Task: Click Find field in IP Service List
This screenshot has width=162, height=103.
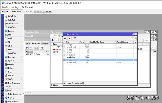Action: pyautogui.click(x=133, y=39)
